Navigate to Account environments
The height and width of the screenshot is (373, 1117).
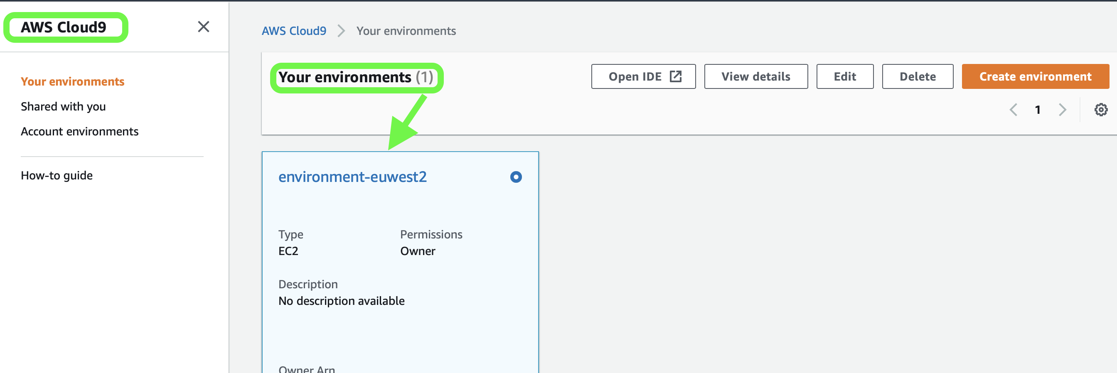coord(80,131)
